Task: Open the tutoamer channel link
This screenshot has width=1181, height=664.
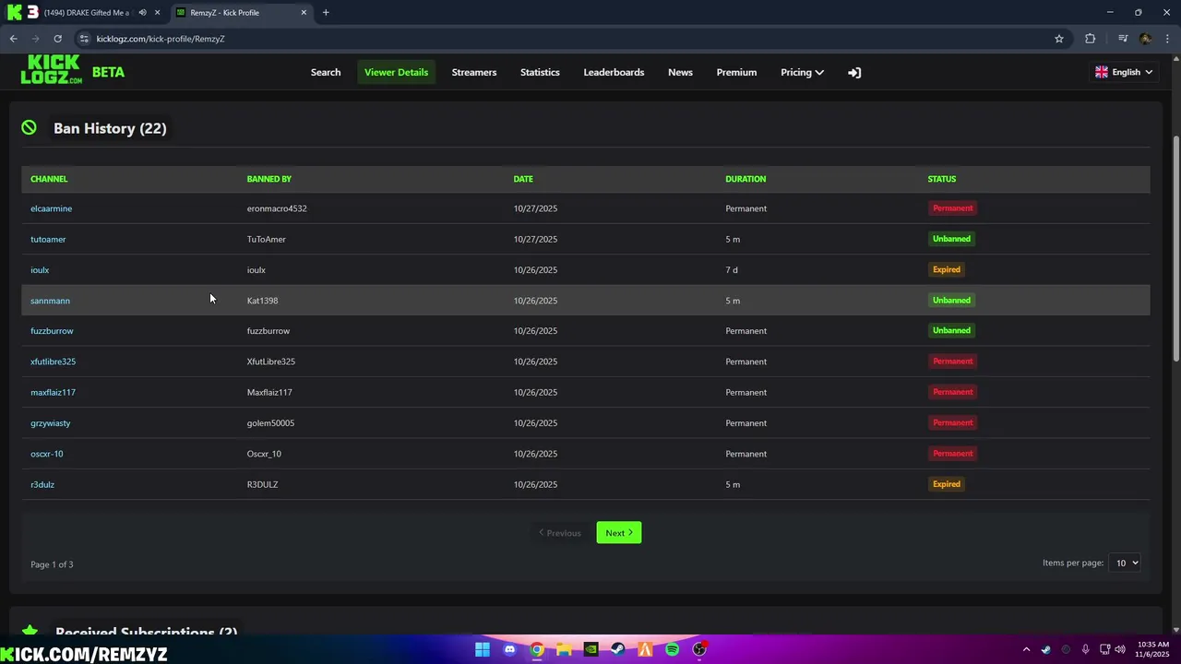Action: click(x=48, y=239)
